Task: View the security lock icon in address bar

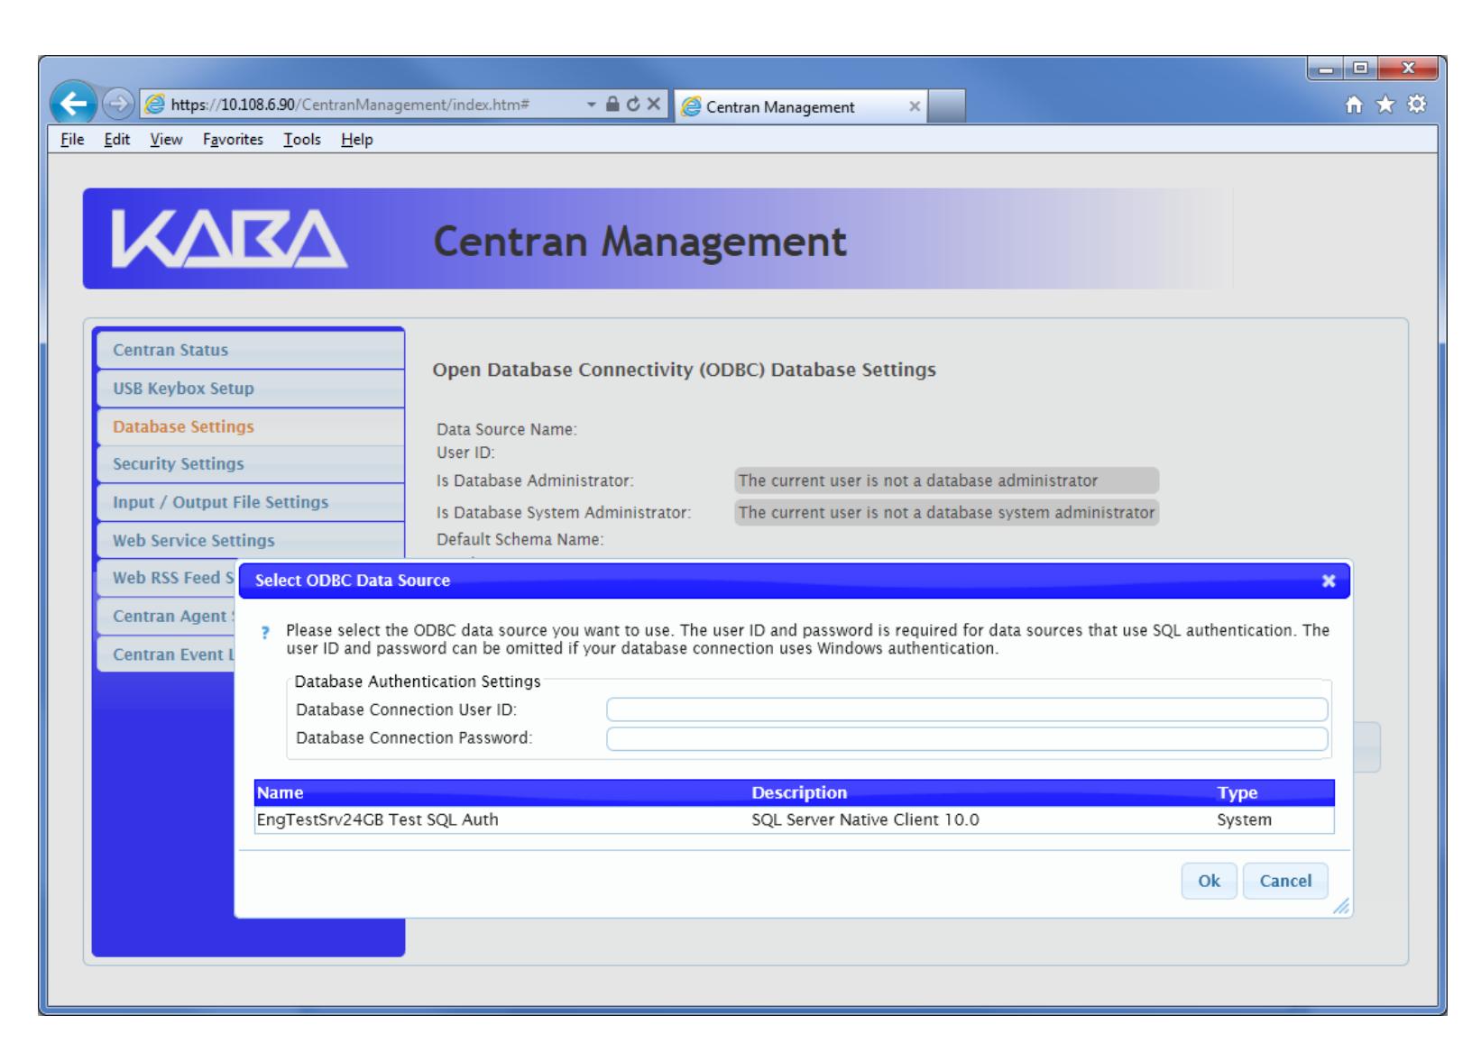Action: click(x=612, y=105)
